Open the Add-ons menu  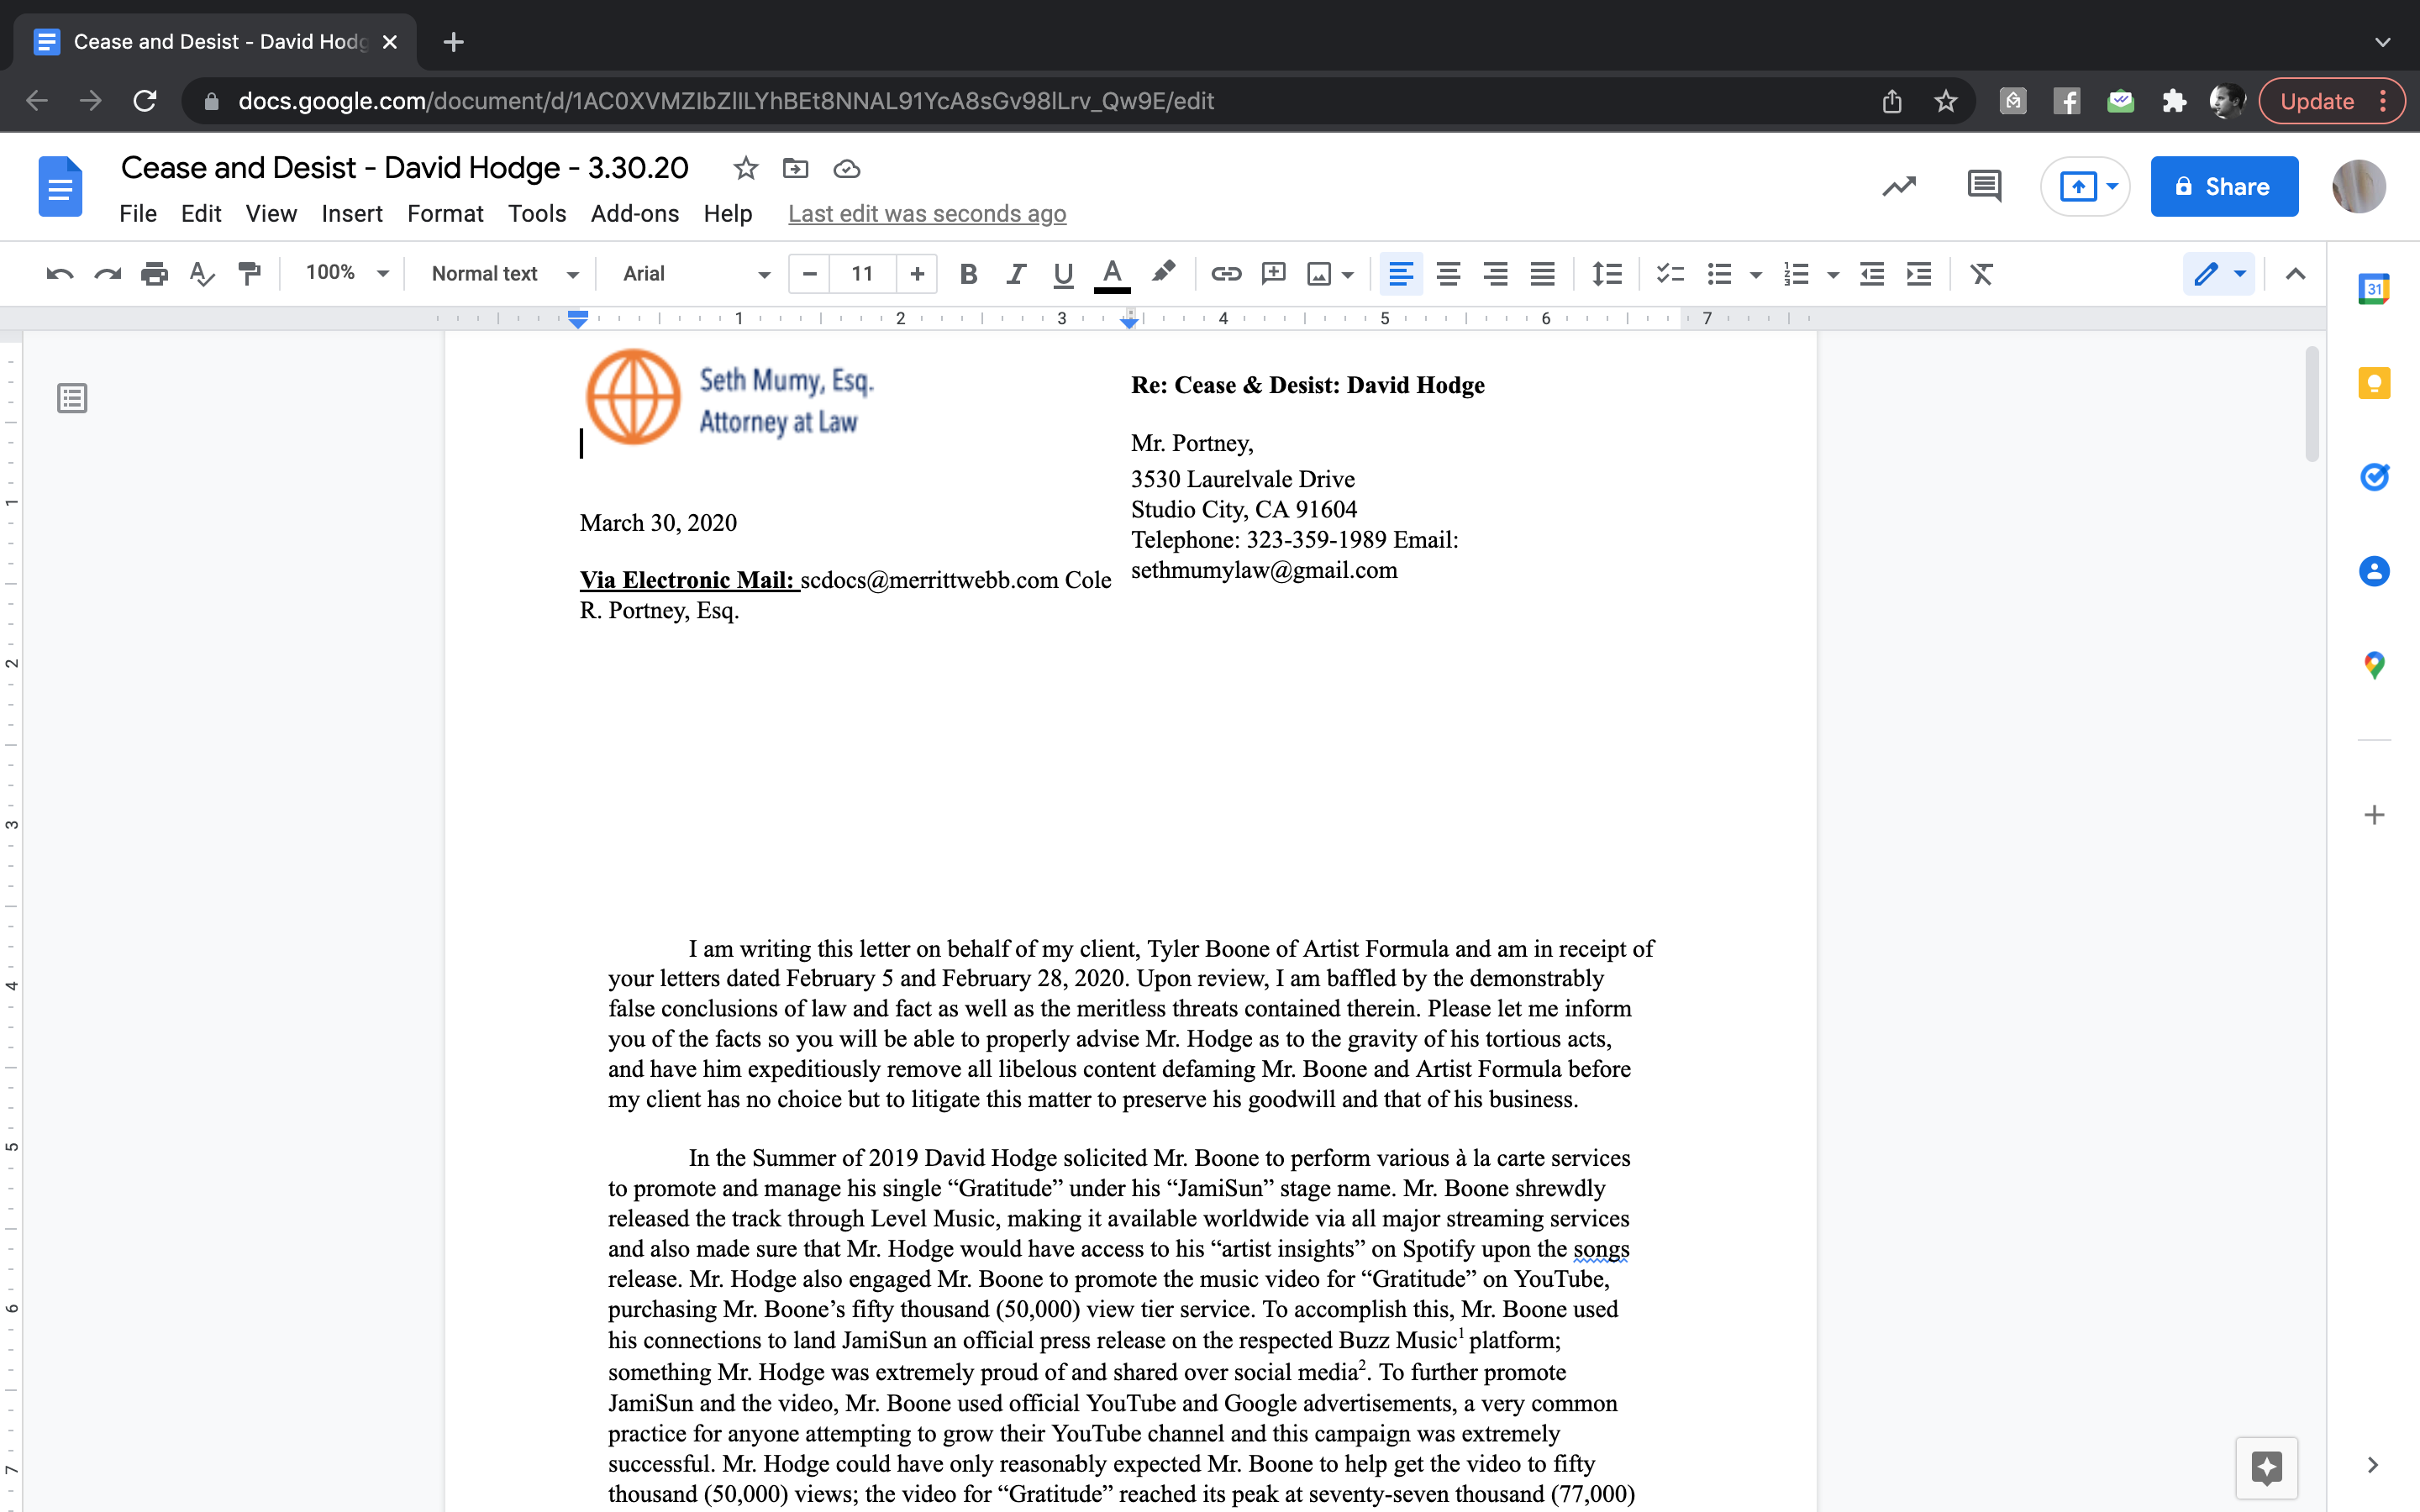(x=635, y=214)
